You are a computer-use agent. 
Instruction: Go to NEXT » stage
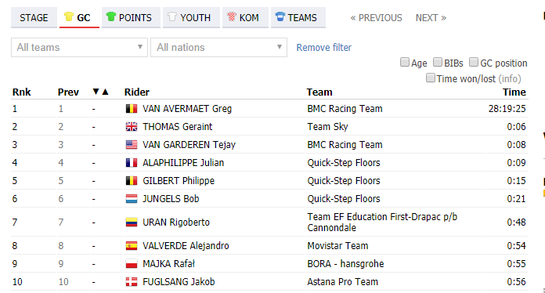(431, 18)
